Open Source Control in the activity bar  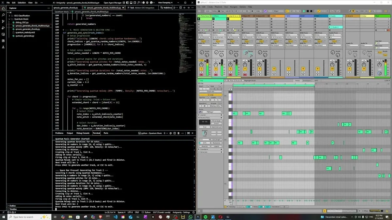point(3,21)
